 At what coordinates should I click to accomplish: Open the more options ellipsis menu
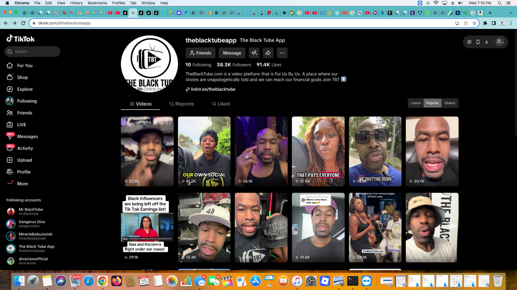click(x=282, y=53)
